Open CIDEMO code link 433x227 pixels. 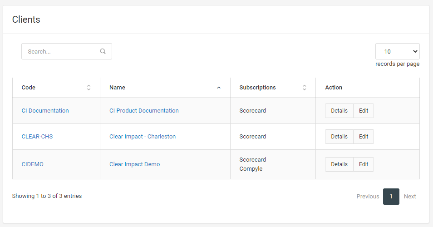[x=33, y=164]
